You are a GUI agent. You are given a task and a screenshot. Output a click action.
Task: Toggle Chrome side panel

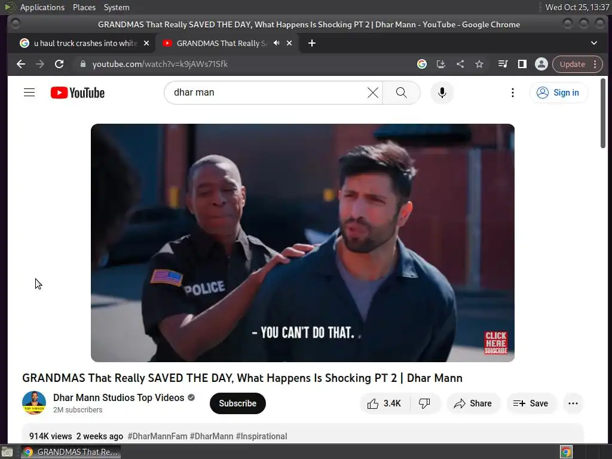click(522, 64)
